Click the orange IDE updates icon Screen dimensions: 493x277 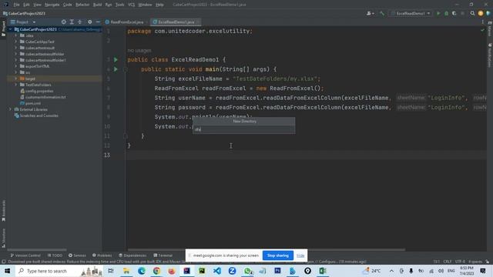pyautogui.click(x=481, y=14)
